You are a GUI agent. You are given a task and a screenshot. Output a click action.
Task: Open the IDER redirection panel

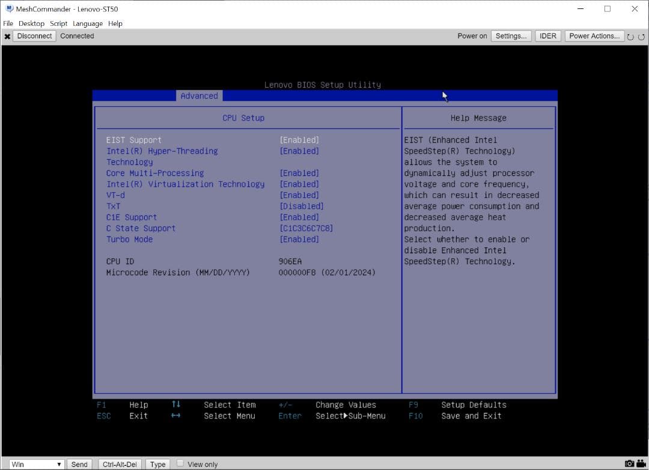(547, 35)
